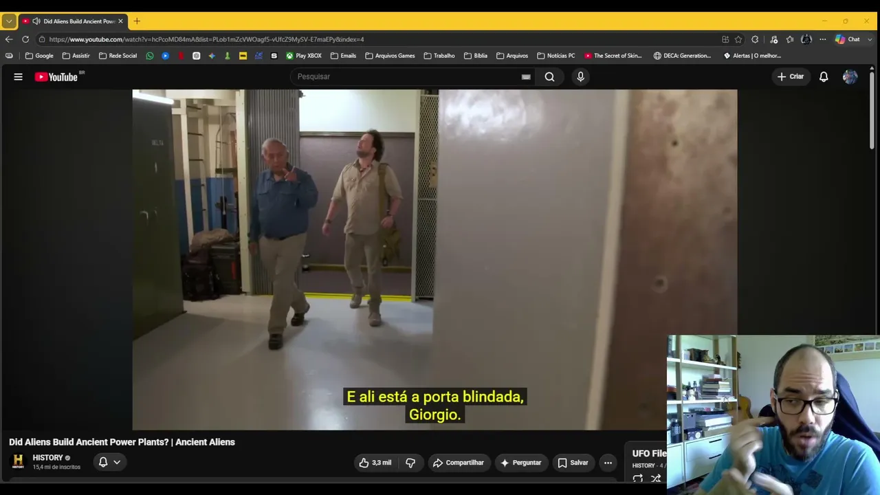The width and height of the screenshot is (880, 495).
Task: Open the YouTube guide hamburger menu
Action: [x=19, y=77]
